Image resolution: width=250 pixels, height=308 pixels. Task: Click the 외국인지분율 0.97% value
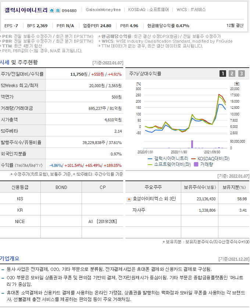[116, 154]
